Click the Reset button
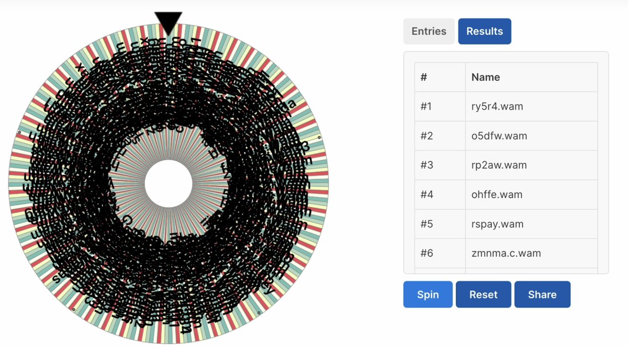628x347 pixels. pos(484,294)
